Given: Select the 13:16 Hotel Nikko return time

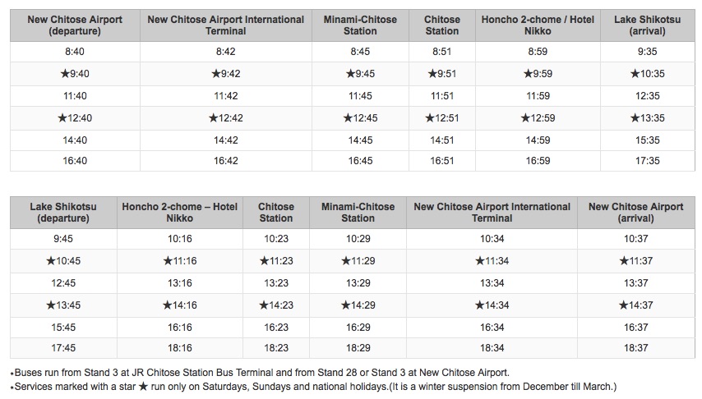Looking at the screenshot, I should tap(179, 283).
